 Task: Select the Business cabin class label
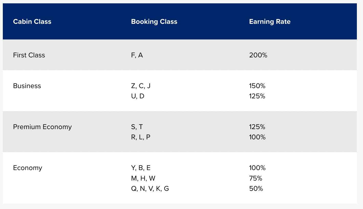click(x=27, y=86)
